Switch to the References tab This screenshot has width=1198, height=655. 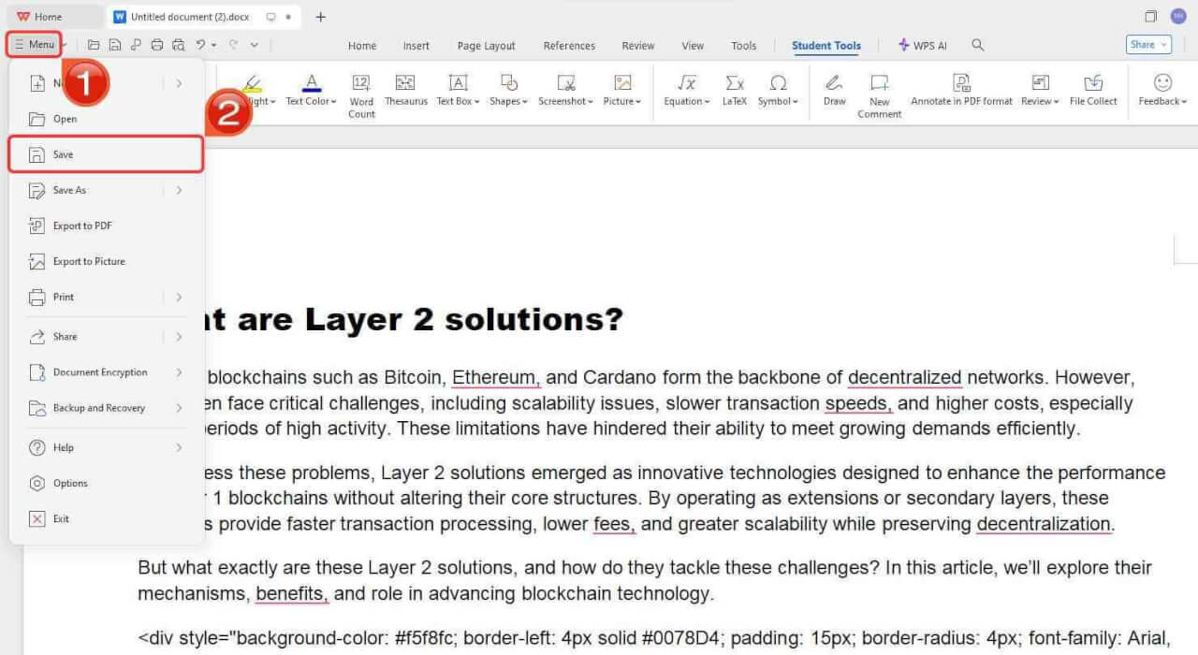[569, 44]
